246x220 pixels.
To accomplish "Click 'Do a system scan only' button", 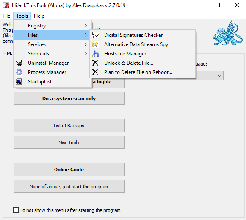I will [x=69, y=99].
